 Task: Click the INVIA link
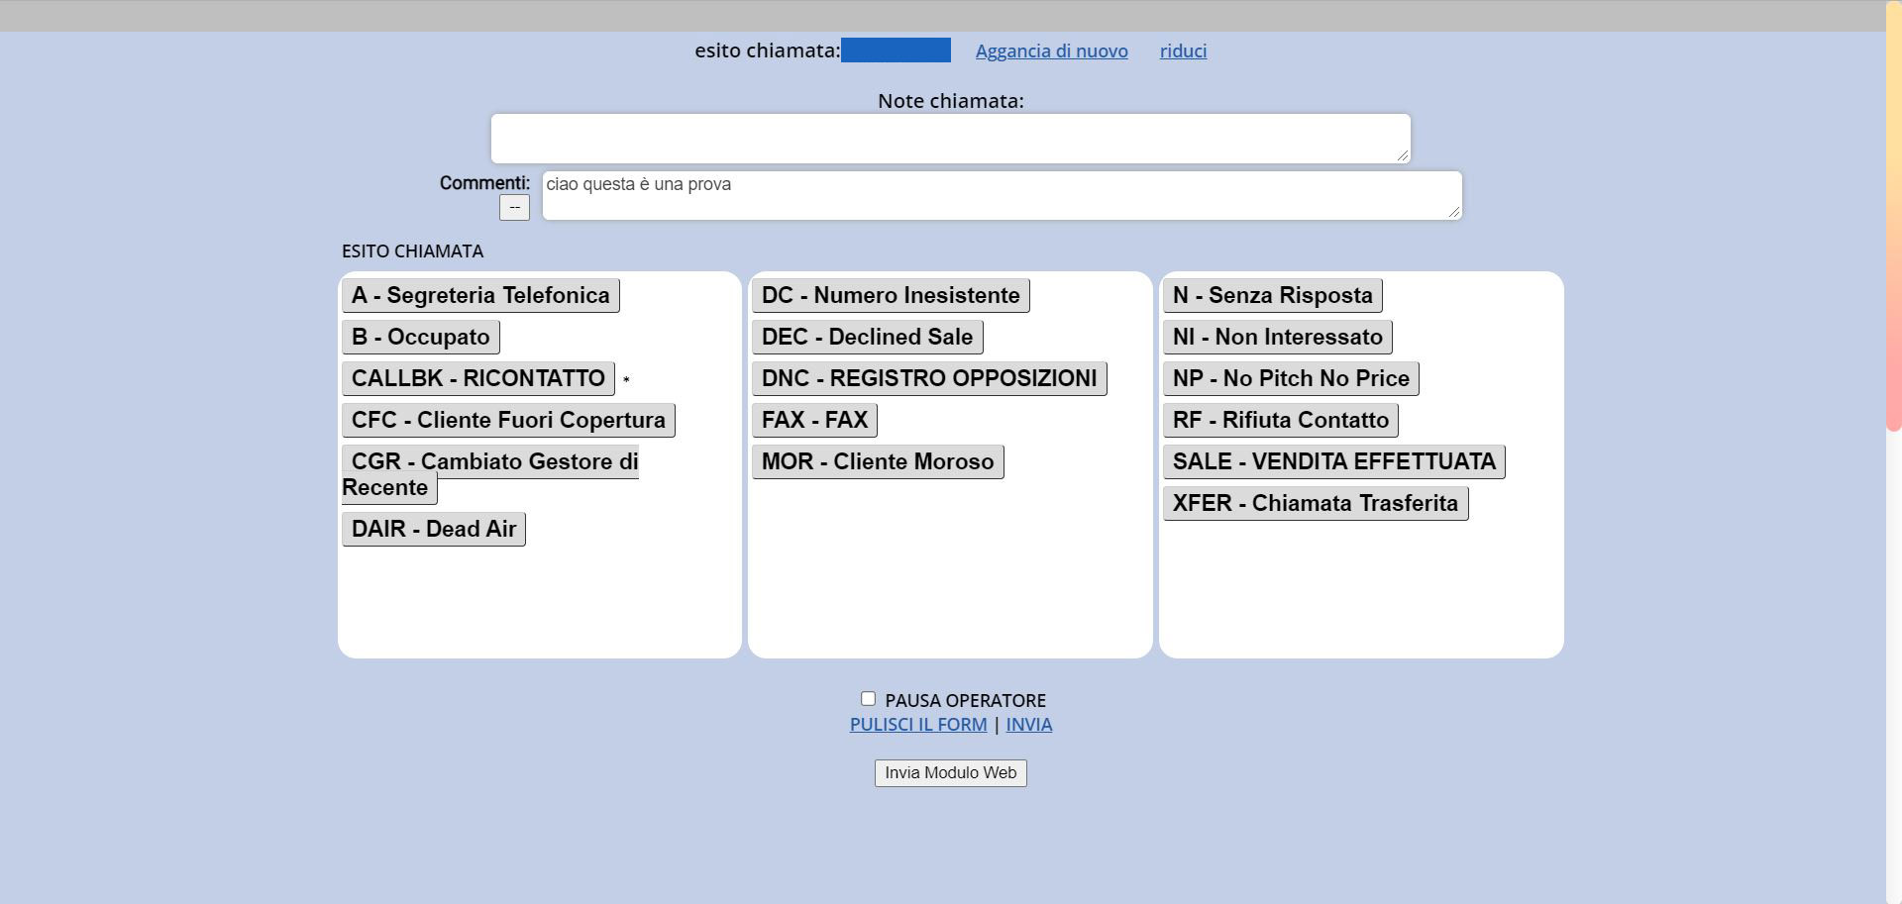pos(1028,725)
